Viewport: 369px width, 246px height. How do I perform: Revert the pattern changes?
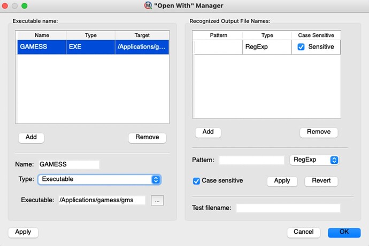pyautogui.click(x=321, y=181)
